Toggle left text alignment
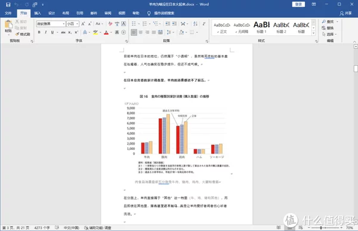This screenshot has height=231, width=358. tap(134, 32)
